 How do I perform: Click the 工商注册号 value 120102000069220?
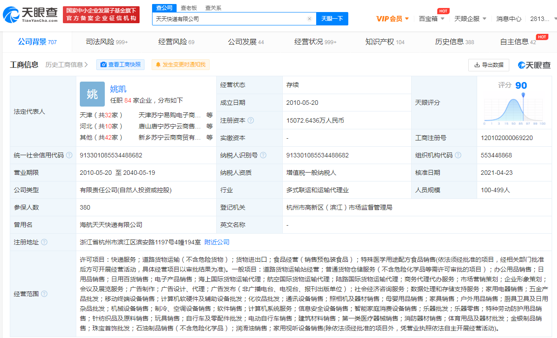(507, 138)
